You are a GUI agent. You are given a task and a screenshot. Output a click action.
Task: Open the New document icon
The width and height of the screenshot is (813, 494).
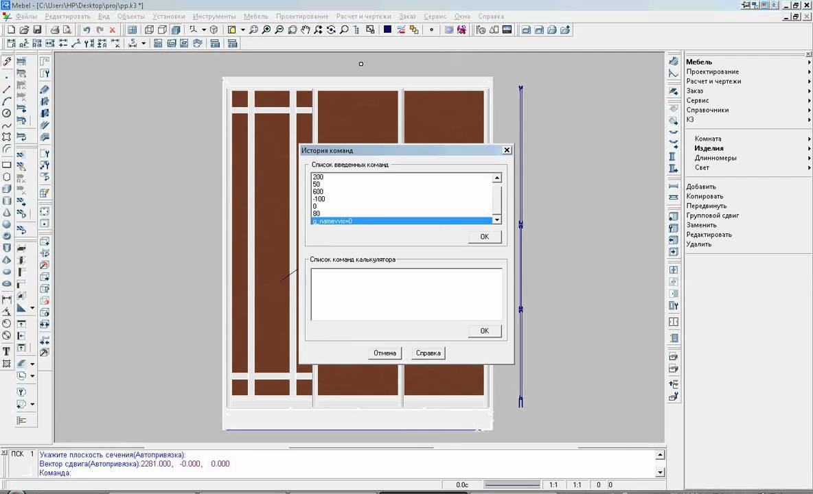point(11,30)
